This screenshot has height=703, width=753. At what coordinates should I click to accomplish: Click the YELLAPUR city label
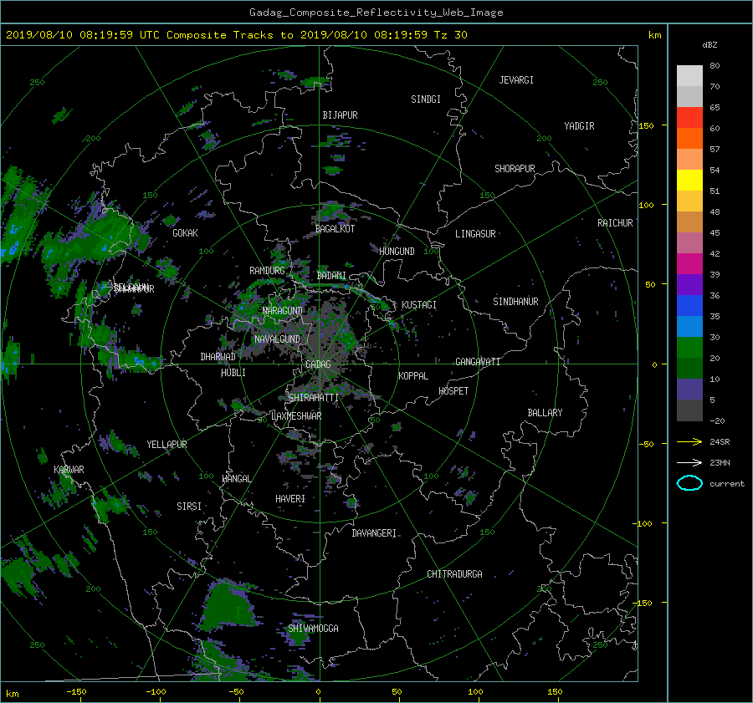[166, 445]
